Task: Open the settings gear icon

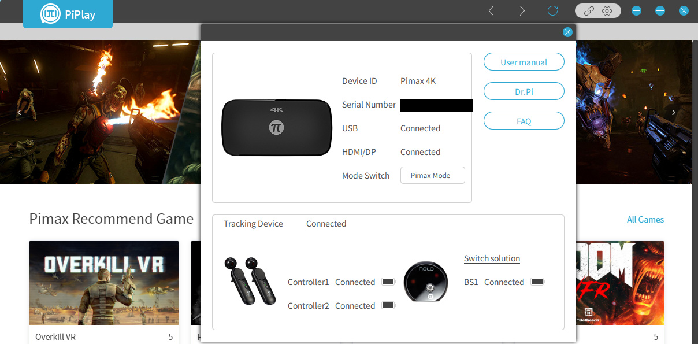Action: (x=607, y=11)
